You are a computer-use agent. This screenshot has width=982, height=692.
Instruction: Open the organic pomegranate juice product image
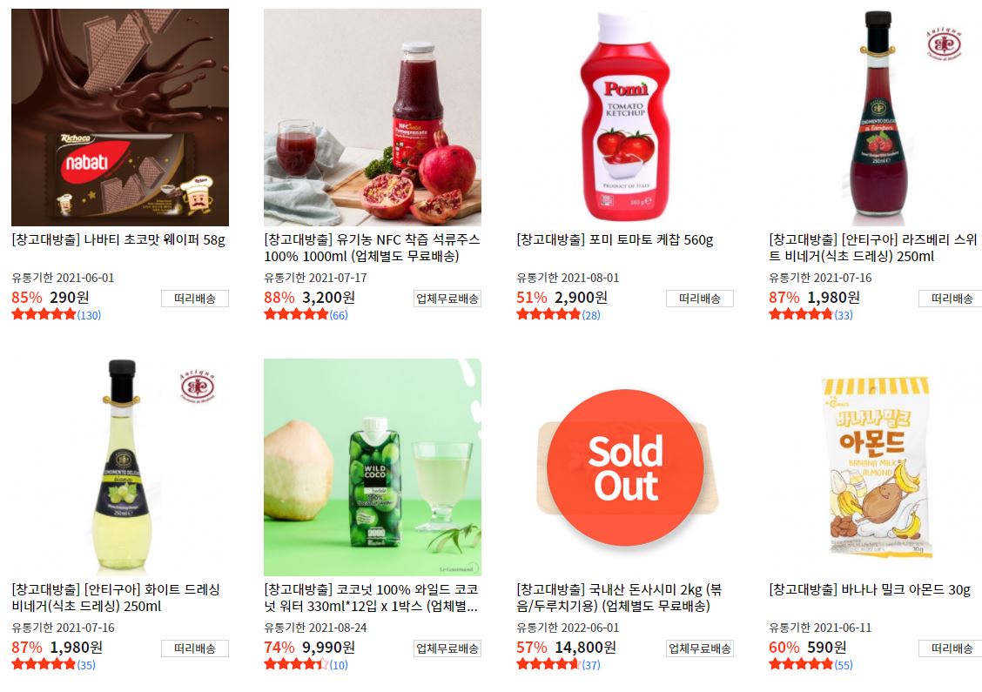pos(373,118)
